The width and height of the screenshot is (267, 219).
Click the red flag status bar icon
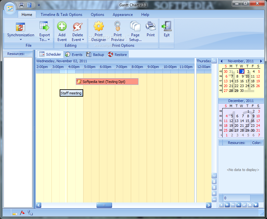[x=23, y=213]
